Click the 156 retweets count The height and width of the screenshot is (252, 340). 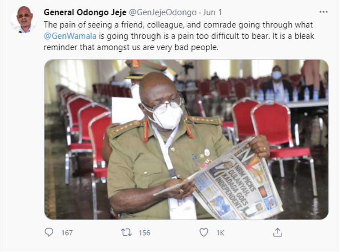pyautogui.click(x=144, y=233)
